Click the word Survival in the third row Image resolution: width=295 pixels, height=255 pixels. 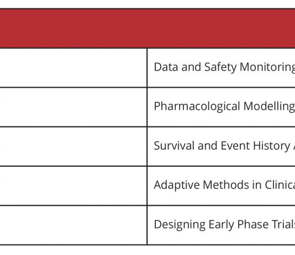[174, 146]
